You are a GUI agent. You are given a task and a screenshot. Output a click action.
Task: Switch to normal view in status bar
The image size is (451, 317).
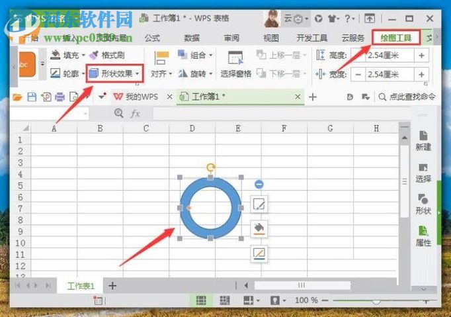click(201, 300)
